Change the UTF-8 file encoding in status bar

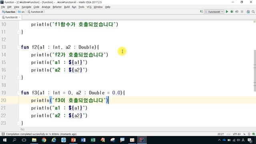(236, 134)
